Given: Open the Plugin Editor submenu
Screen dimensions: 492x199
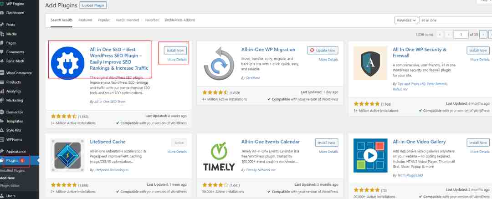Looking at the screenshot, I should [10, 185].
